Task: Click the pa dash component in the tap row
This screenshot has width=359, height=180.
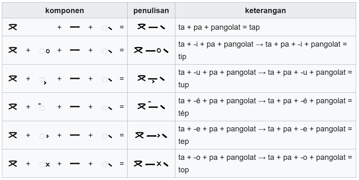Action: pos(75,27)
